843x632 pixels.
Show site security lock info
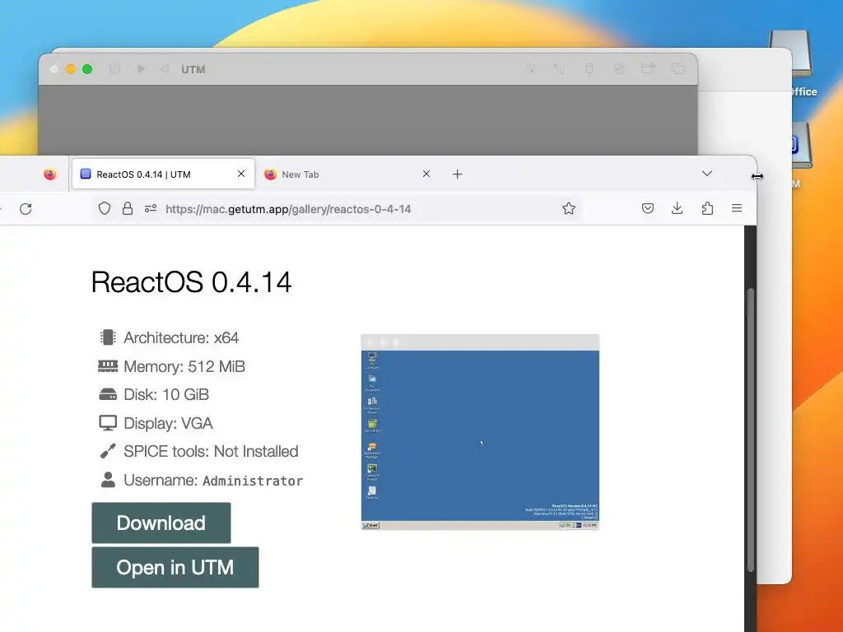[128, 208]
